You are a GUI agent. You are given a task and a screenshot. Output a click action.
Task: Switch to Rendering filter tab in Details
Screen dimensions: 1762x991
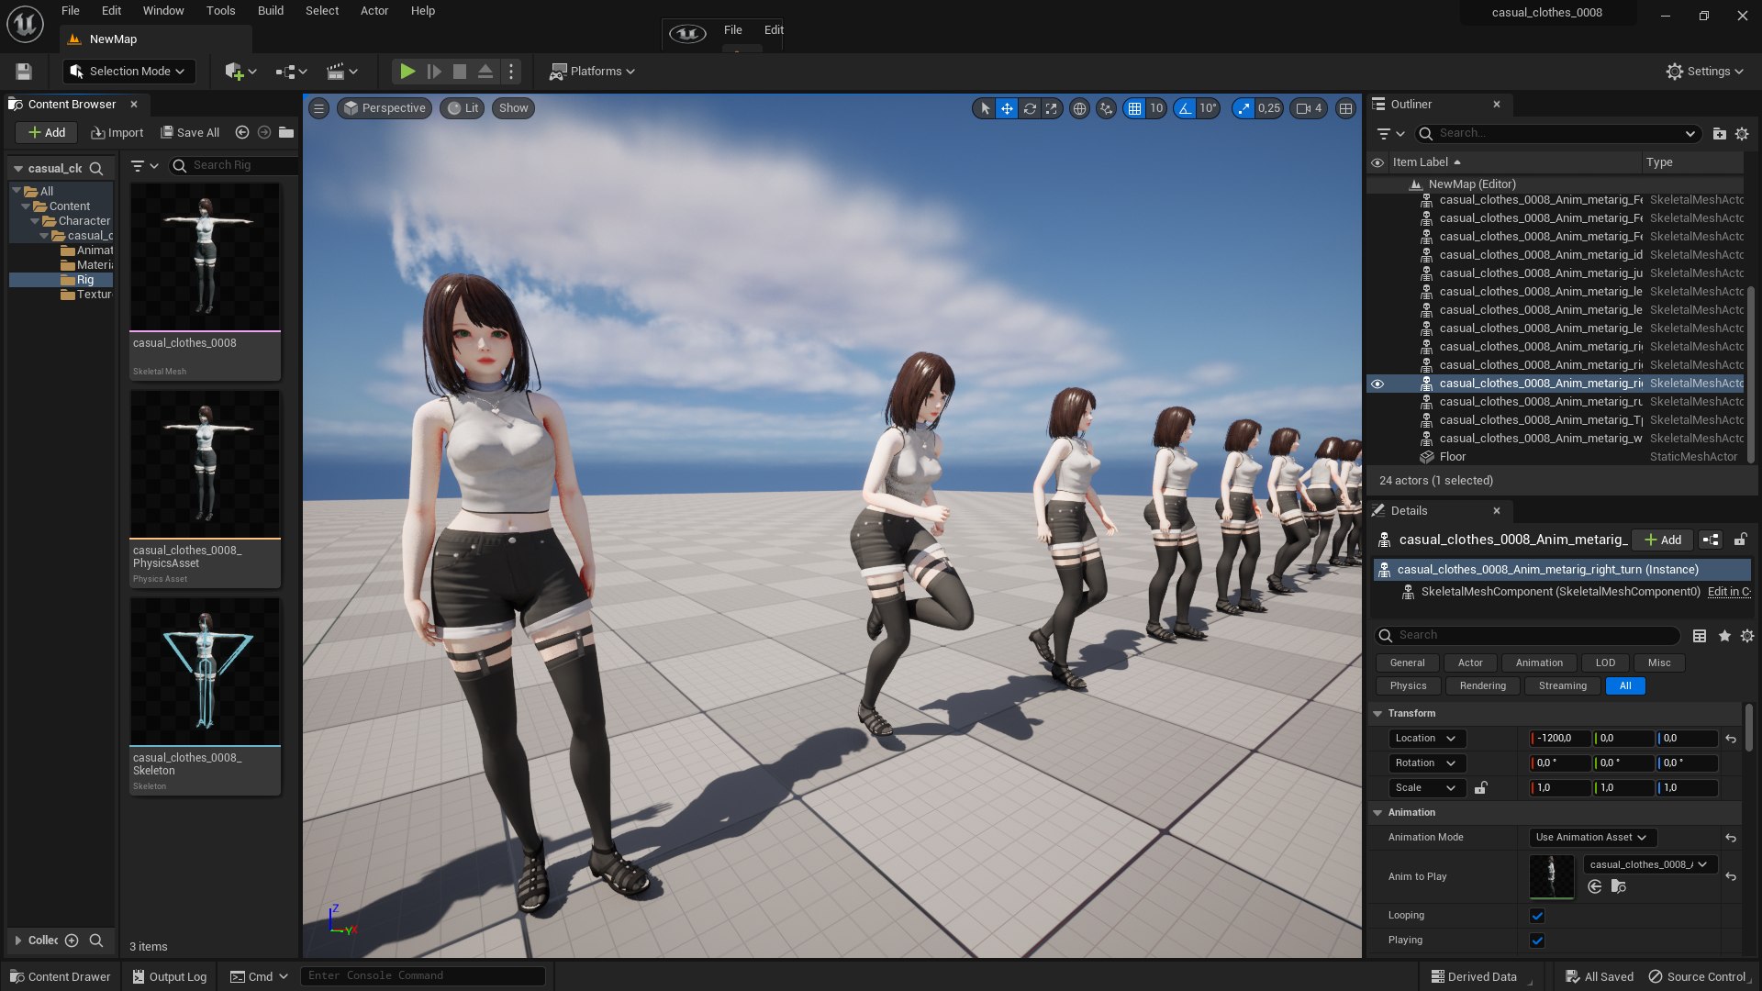click(x=1483, y=686)
